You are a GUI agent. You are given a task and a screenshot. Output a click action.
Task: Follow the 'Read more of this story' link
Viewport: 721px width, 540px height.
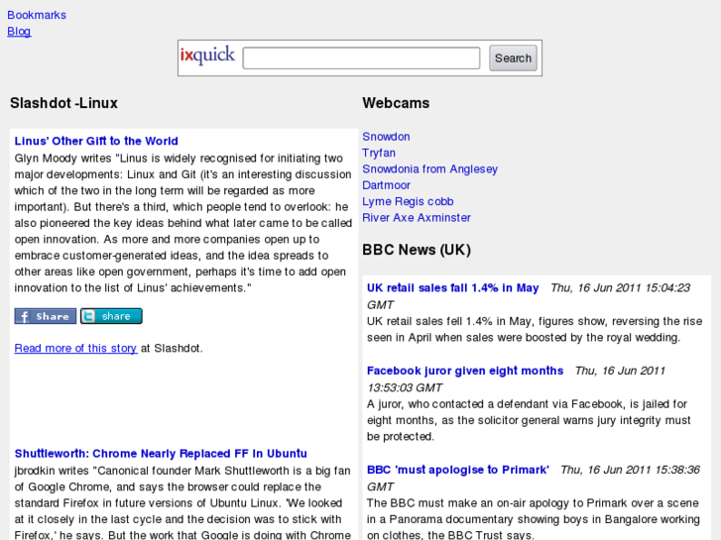[76, 349]
